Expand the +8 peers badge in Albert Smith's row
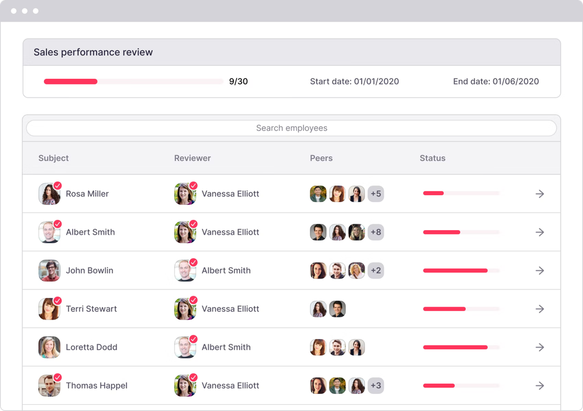 tap(376, 232)
